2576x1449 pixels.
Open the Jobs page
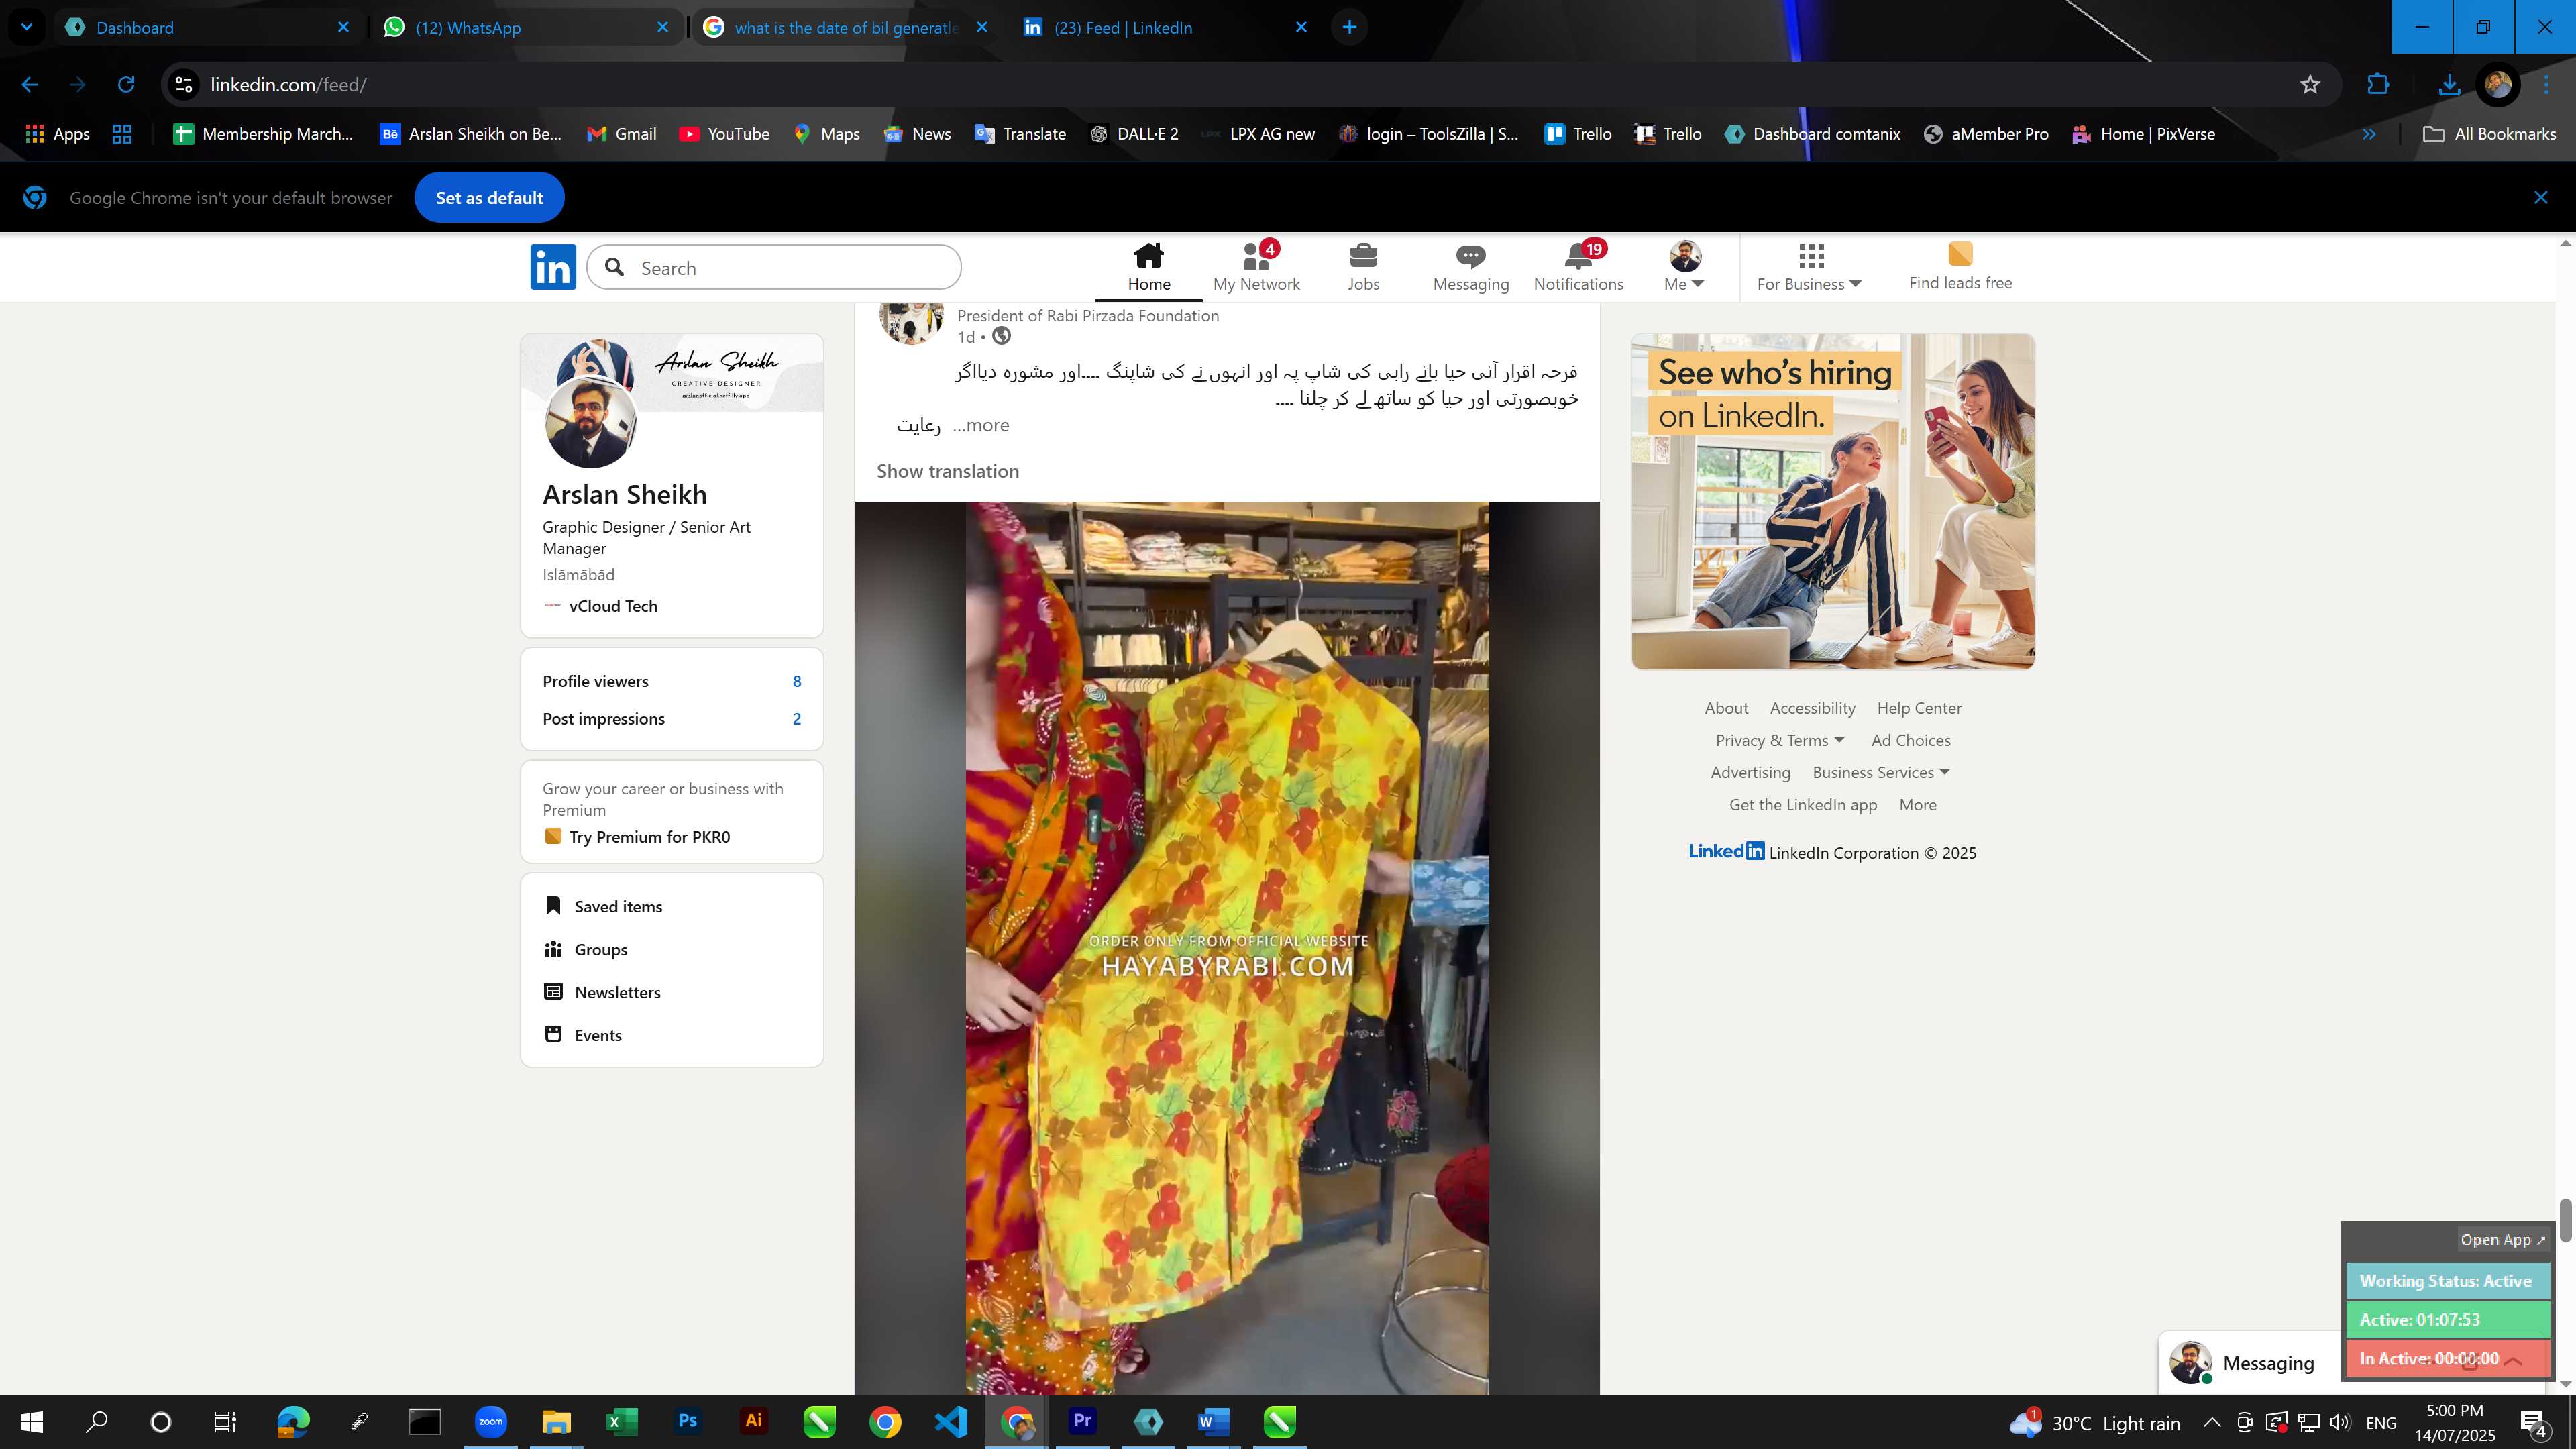pos(1363,267)
